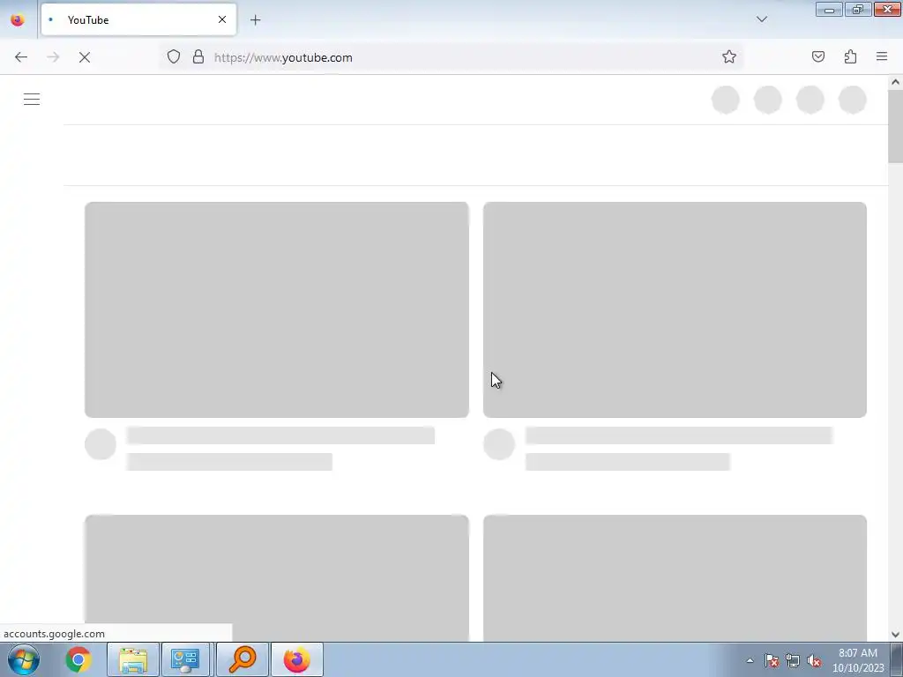Click the Show desktop strip beside the clock
The width and height of the screenshot is (903, 677).
[x=897, y=659]
